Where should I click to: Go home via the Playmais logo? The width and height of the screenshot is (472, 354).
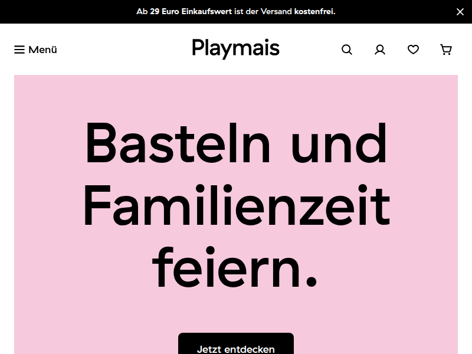[x=235, y=48]
